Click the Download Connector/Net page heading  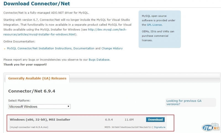[x=37, y=4]
